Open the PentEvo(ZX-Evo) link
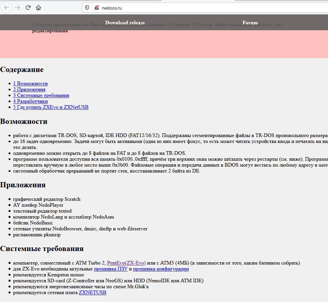The width and height of the screenshot is (328, 302). [126, 263]
